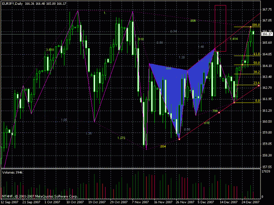Viewport: 274px width, 205px height.
Task: Click the .886 label inside the blue pattern
Action: (x=168, y=69)
